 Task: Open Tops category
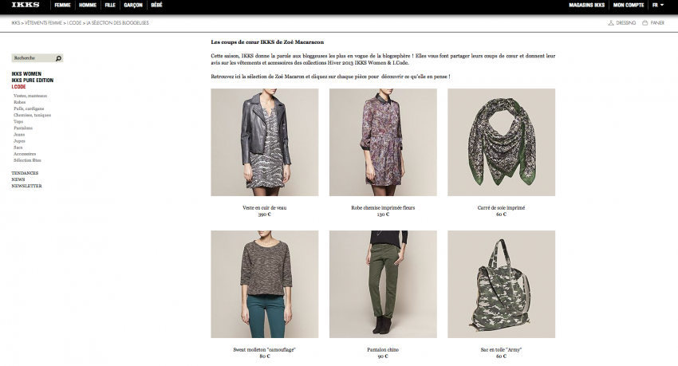click(18, 122)
